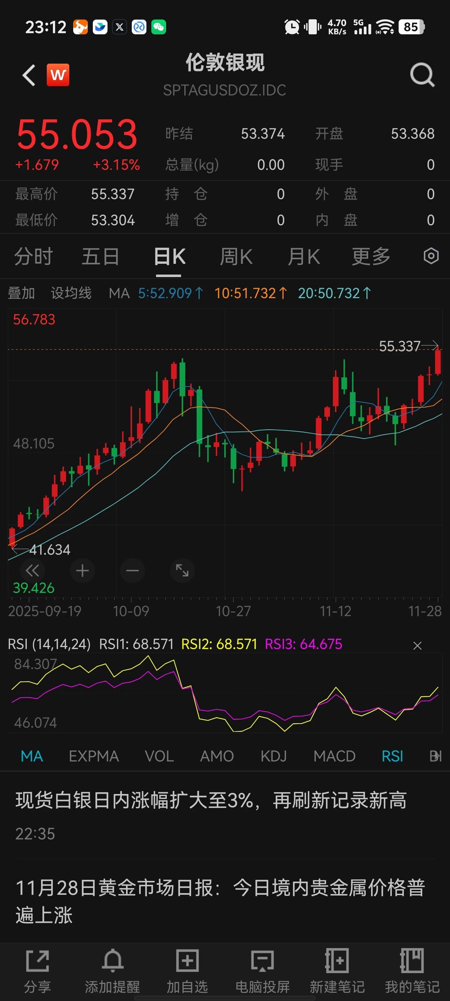Switch to 五日 chart tab
450x1001 pixels.
[x=101, y=256]
